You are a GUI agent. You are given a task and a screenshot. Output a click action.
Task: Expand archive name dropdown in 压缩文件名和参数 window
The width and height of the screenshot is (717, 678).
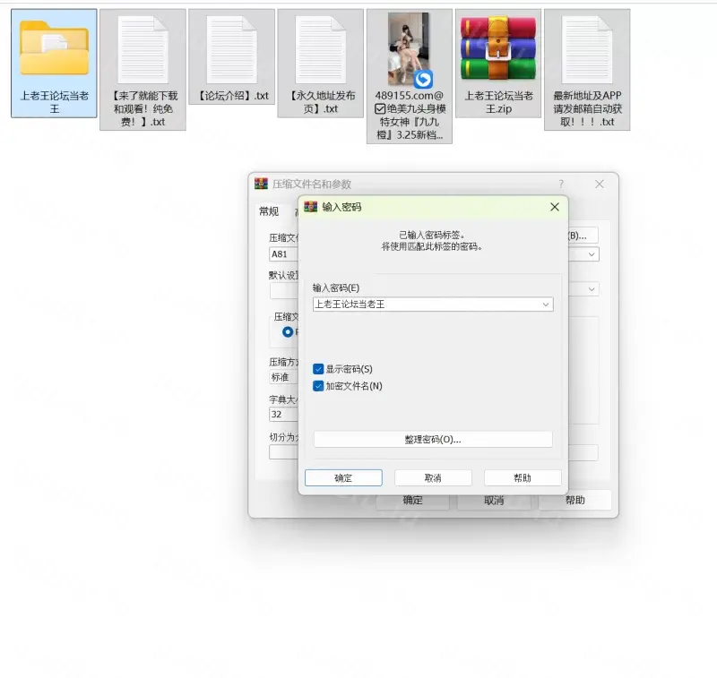[592, 254]
